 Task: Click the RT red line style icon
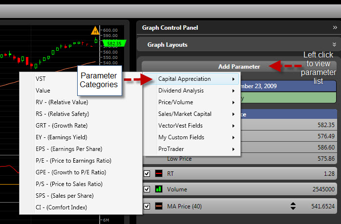(x=159, y=173)
